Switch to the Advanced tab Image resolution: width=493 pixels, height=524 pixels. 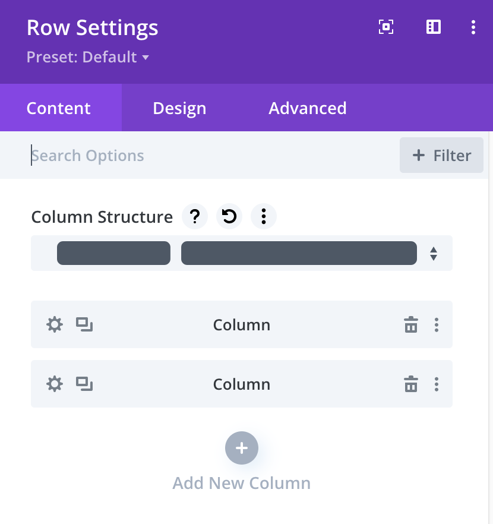pyautogui.click(x=308, y=108)
